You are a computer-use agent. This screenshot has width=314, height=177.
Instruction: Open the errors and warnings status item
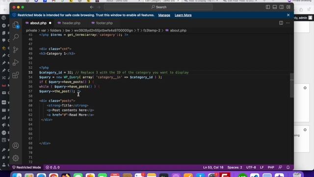(52, 167)
